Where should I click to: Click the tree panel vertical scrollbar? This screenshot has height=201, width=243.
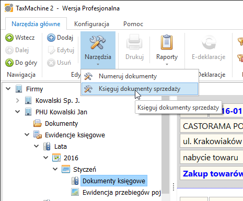tap(166, 145)
